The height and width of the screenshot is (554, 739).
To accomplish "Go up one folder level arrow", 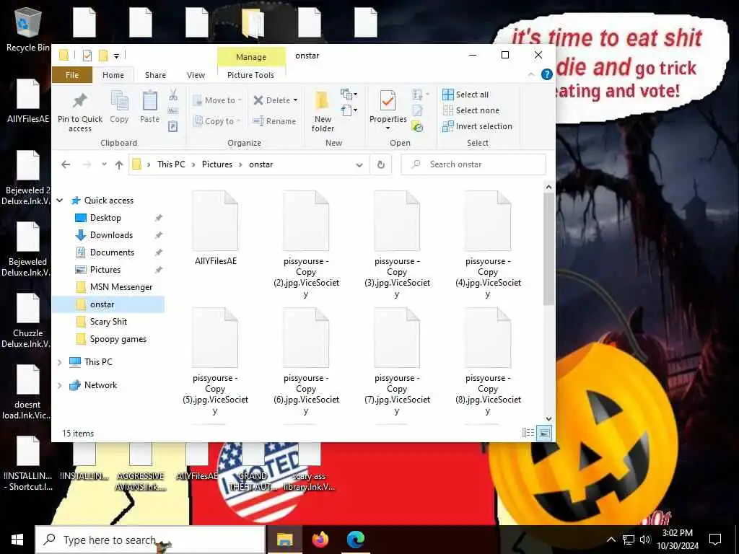I will (119, 165).
